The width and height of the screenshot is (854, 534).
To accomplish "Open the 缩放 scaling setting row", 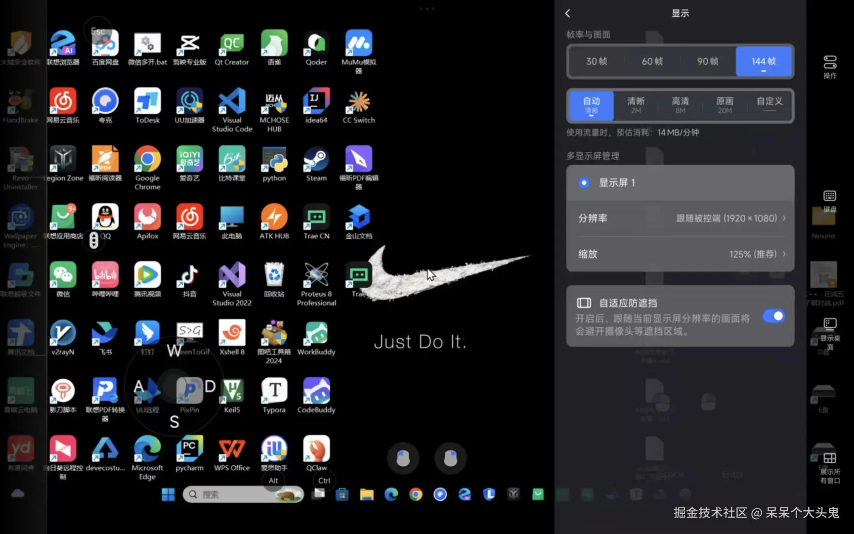I will click(681, 254).
